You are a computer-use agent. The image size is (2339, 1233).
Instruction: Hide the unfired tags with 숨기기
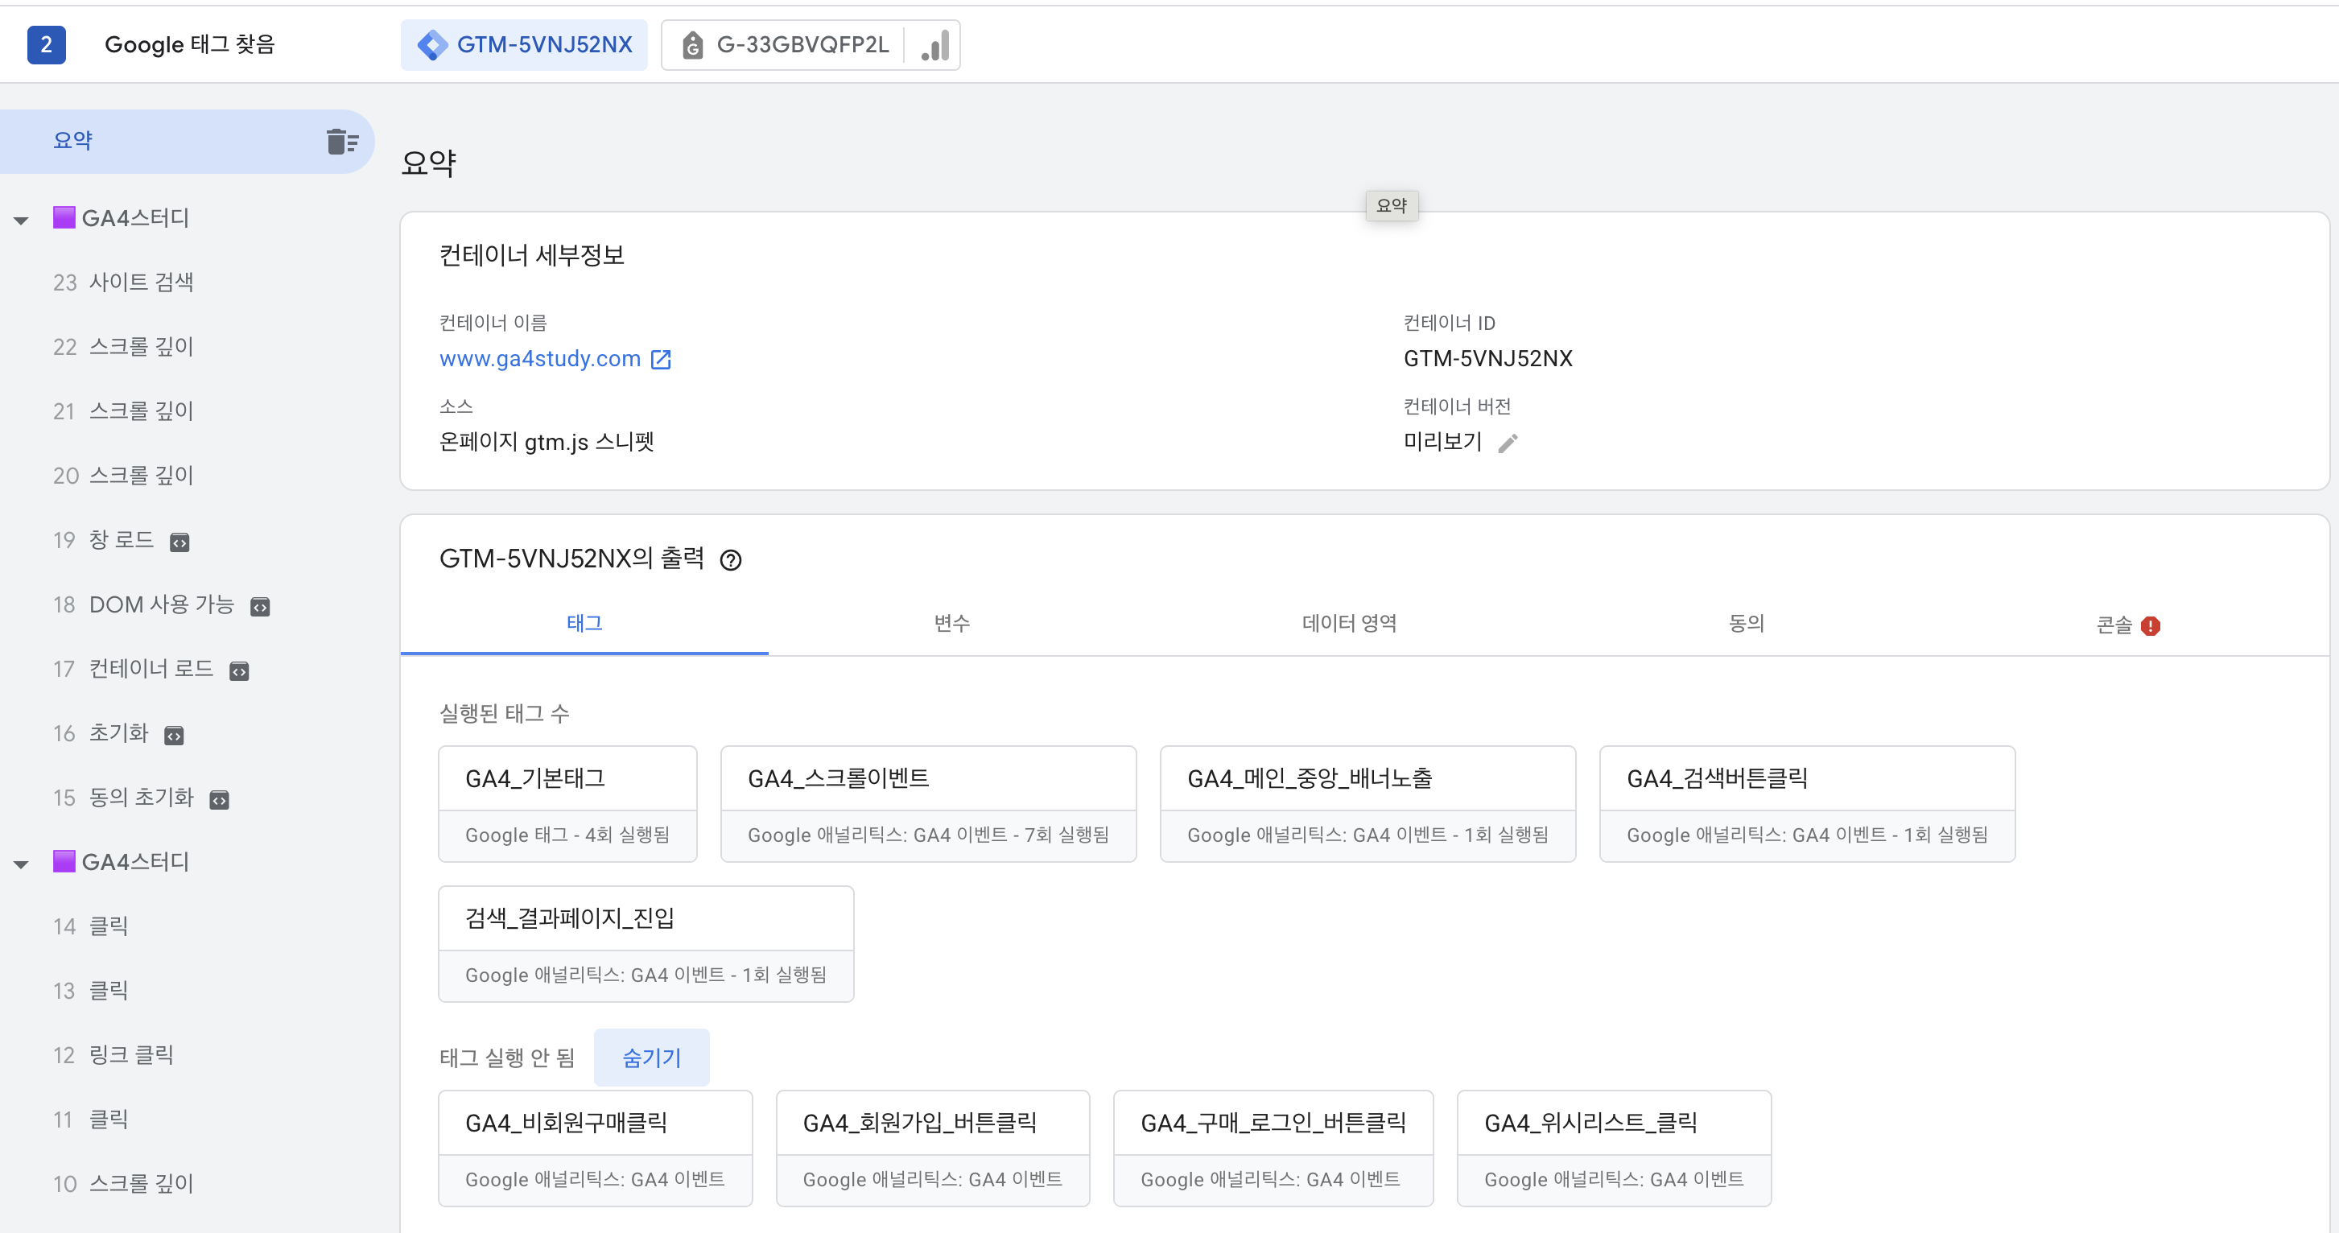[651, 1058]
